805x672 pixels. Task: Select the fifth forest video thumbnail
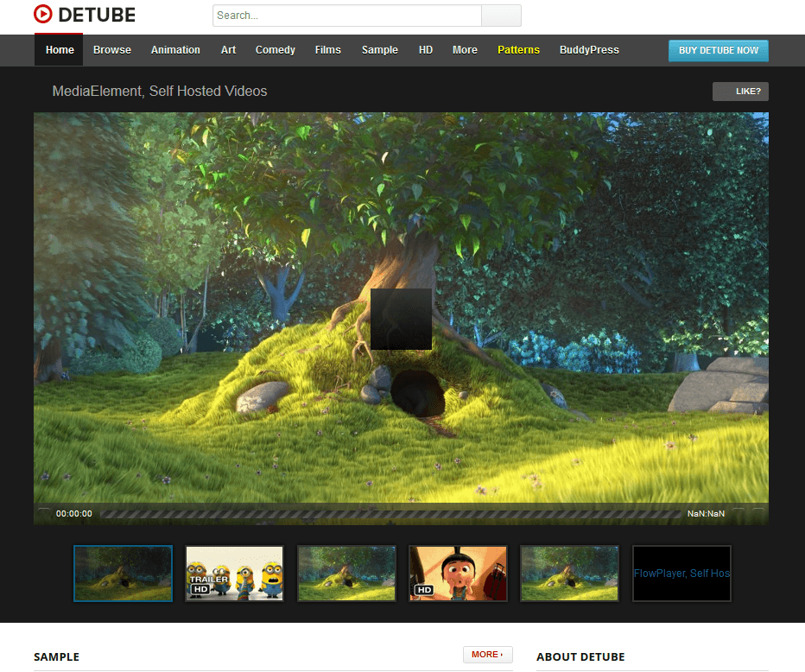569,574
